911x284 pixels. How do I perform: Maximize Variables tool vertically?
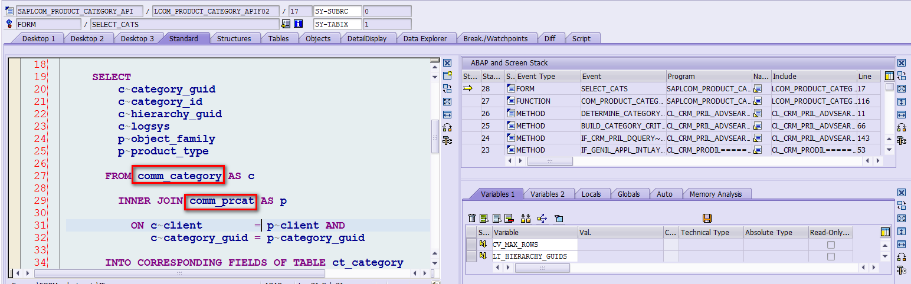point(901,231)
